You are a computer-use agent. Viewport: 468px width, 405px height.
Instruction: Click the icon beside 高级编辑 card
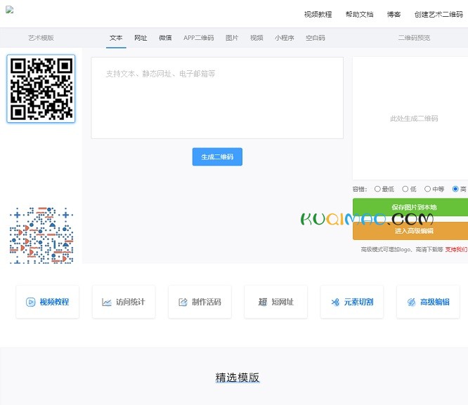(411, 302)
